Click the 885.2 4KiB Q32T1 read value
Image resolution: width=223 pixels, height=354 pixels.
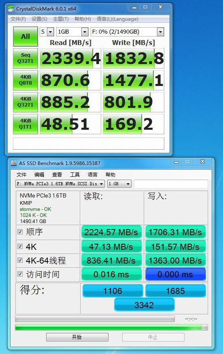(x=70, y=102)
